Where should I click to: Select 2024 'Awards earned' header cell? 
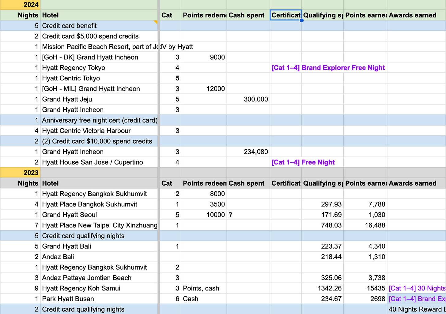pos(417,15)
